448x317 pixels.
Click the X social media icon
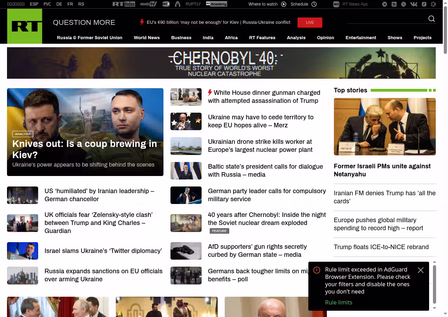pos(404,4)
